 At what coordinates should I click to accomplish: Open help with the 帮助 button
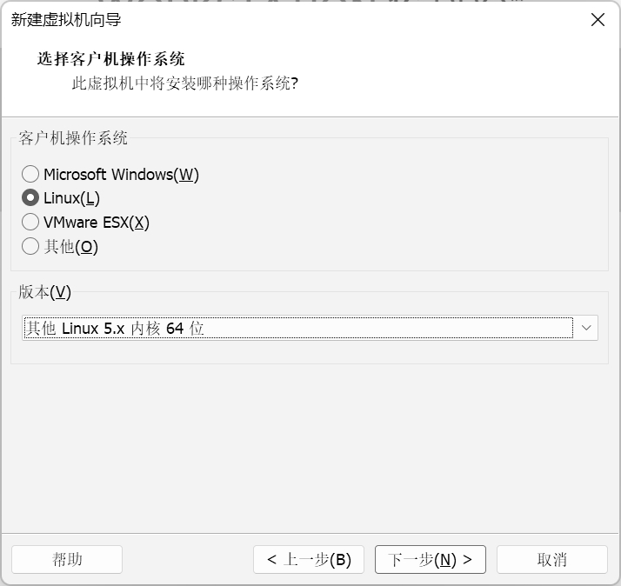point(67,559)
